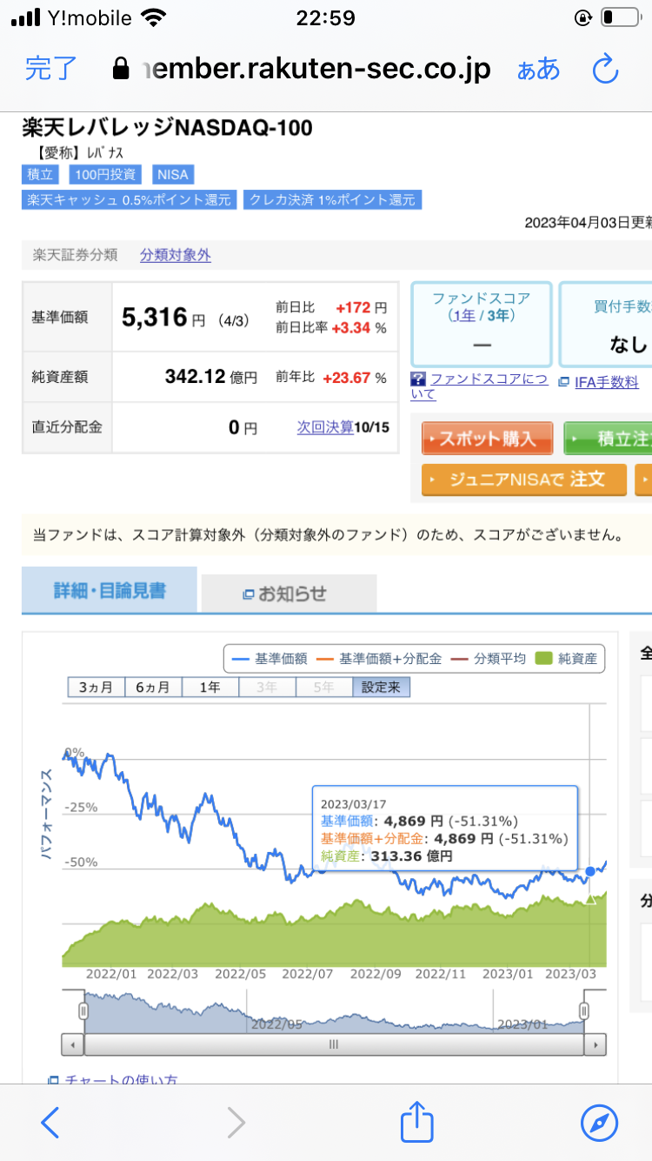Click the +3.34 % daily change rate
The image size is (652, 1161).
[358, 327]
